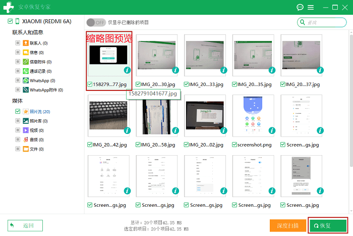Click the 联系人 contacts icon
The image size is (353, 236).
click(26, 43)
